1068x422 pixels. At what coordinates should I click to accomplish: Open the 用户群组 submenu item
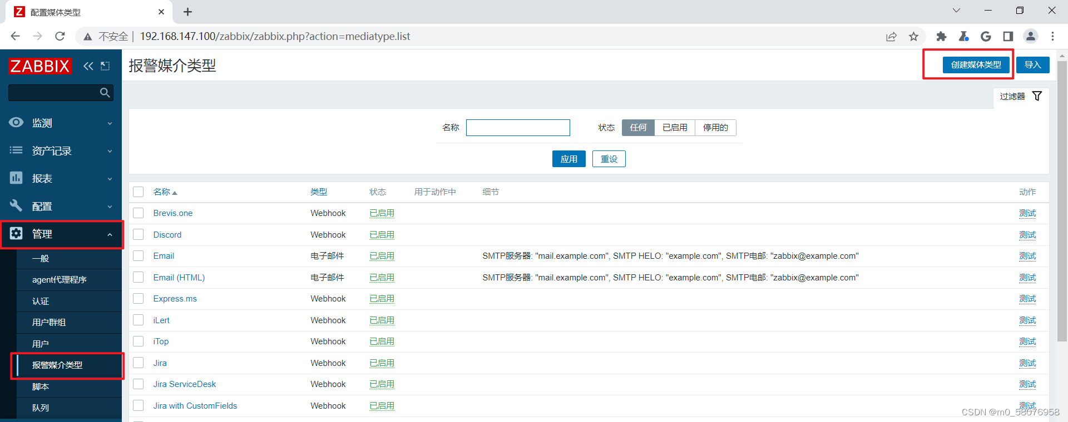point(49,322)
